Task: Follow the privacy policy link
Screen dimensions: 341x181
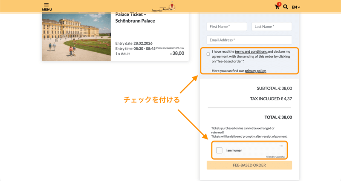Action: pyautogui.click(x=255, y=71)
